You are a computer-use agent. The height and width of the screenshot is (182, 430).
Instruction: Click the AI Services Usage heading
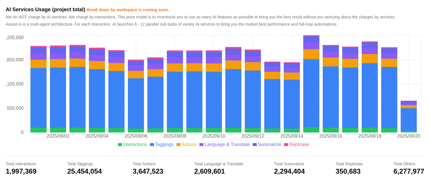45,10
